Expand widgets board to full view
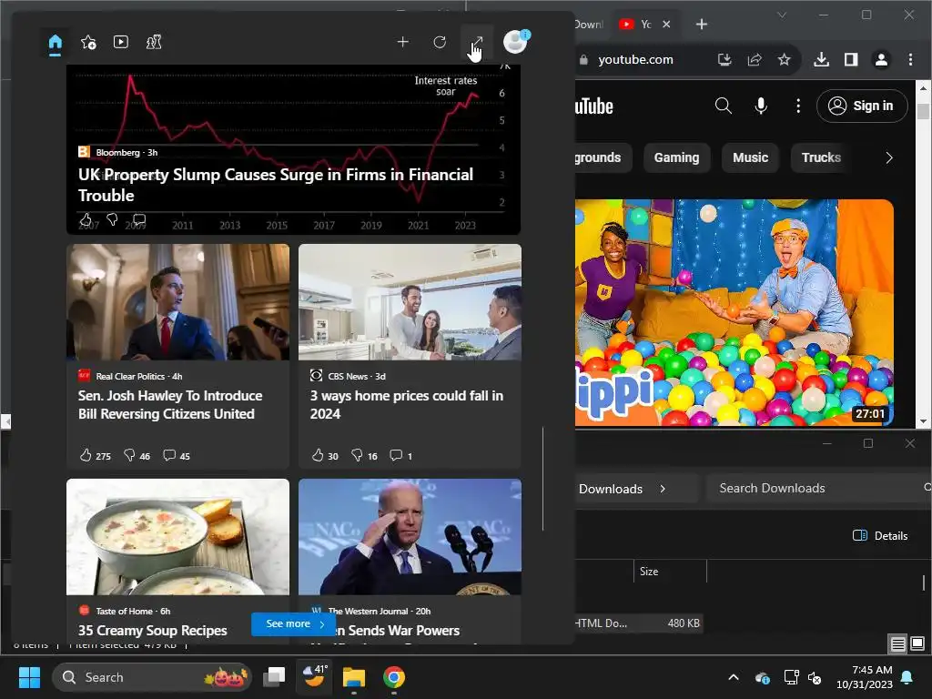This screenshot has width=932, height=699. (x=477, y=42)
